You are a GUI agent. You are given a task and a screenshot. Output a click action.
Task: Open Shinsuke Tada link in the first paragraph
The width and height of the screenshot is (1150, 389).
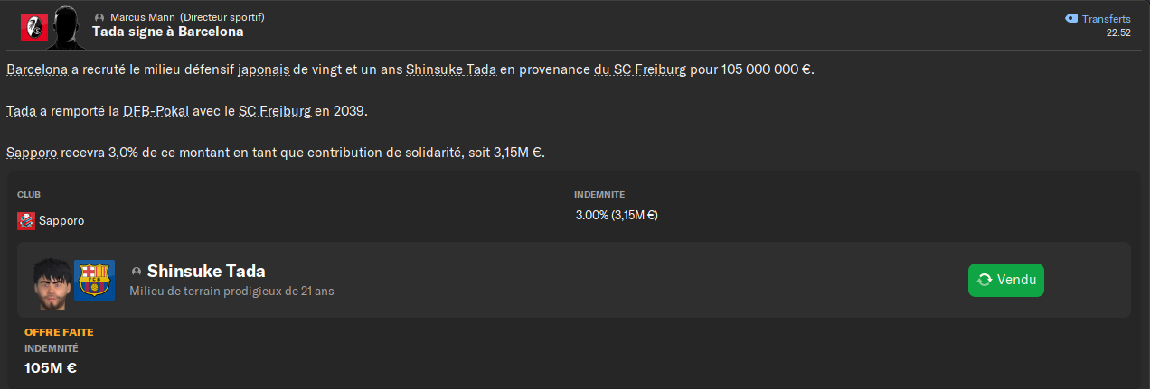(x=450, y=69)
